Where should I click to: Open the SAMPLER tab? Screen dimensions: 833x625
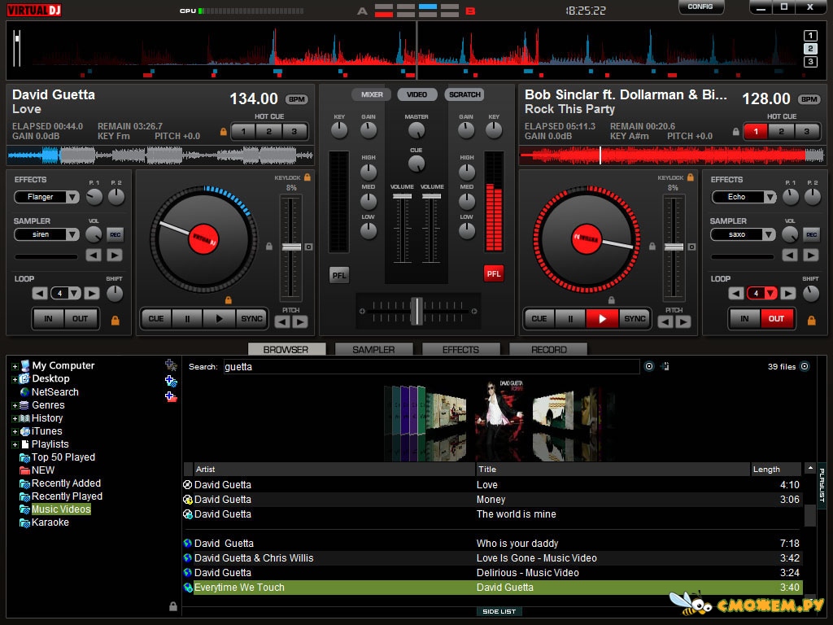click(x=373, y=349)
